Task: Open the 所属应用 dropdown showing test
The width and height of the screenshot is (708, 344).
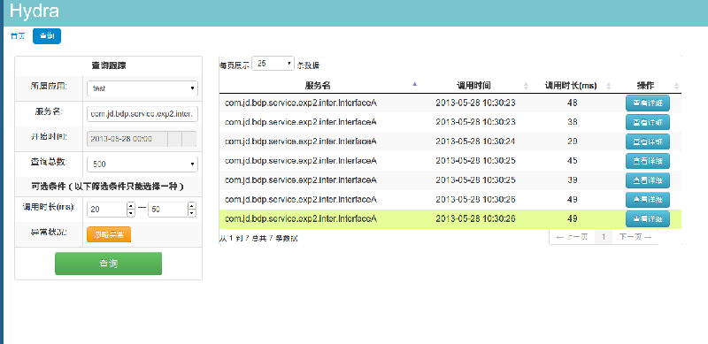Action: [x=142, y=88]
